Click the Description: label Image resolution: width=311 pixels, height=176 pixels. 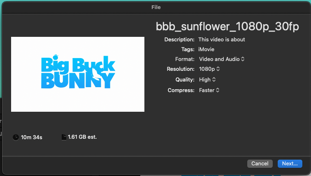(179, 39)
